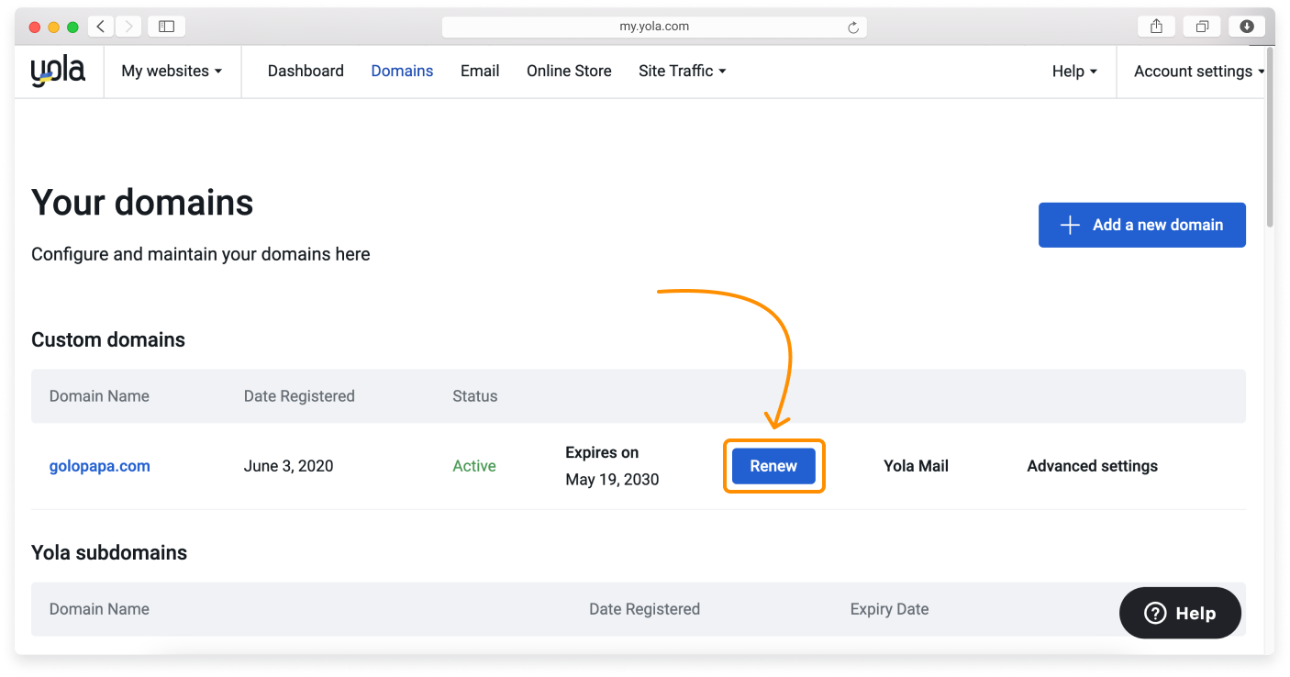Screen dimensions: 1290x677
Task: Open Safari downloads icon
Action: 1246,27
